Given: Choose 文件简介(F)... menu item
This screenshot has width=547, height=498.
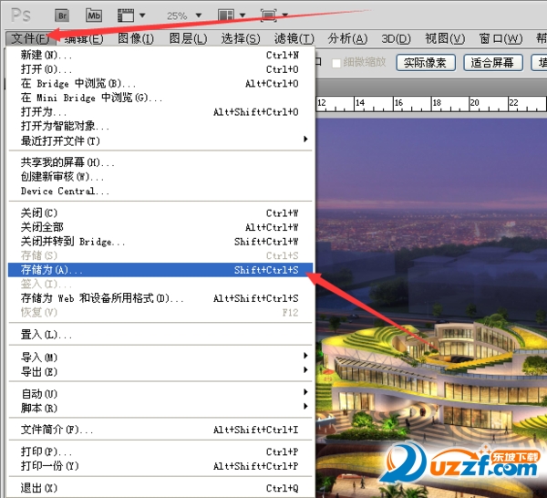Looking at the screenshot, I should pyautogui.click(x=160, y=430).
